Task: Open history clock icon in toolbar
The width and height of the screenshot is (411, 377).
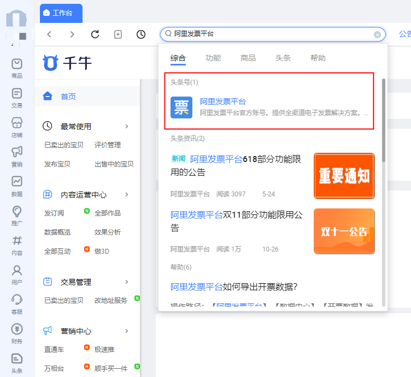Action: pyautogui.click(x=141, y=34)
